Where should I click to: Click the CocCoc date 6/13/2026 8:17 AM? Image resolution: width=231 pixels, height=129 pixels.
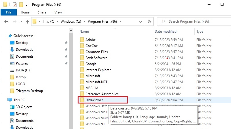[169, 46]
